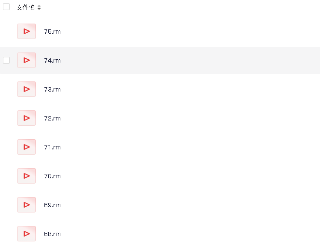This screenshot has width=320, height=252.
Task: Sort the list by the 文件名 header
Action: point(26,8)
